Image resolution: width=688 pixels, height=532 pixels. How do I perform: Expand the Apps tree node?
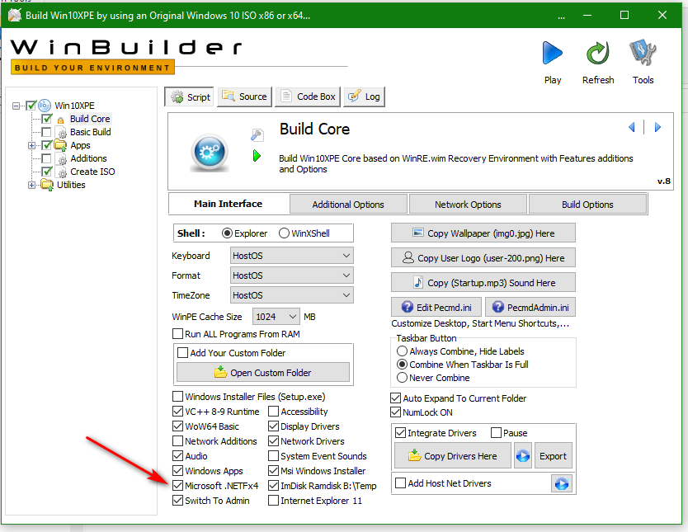pos(31,145)
